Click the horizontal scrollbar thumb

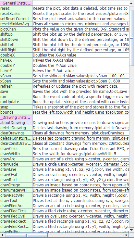(x=26, y=235)
